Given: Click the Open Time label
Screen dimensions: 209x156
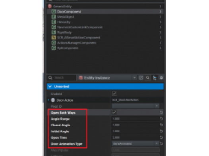Looking at the screenshot, I should click(x=59, y=138).
